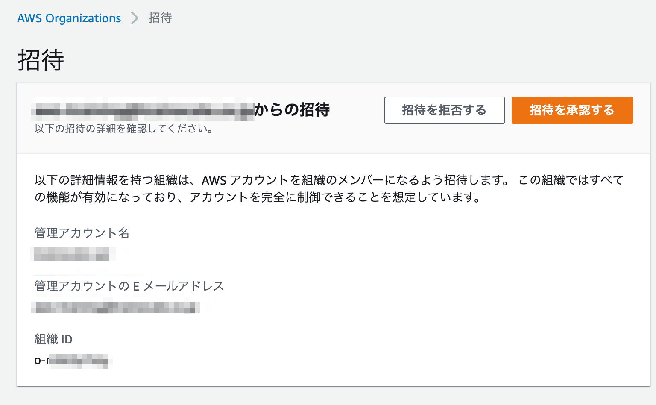This screenshot has width=656, height=405.
Task: Open the AWS Organizations breadcrumb link
Action: (69, 18)
